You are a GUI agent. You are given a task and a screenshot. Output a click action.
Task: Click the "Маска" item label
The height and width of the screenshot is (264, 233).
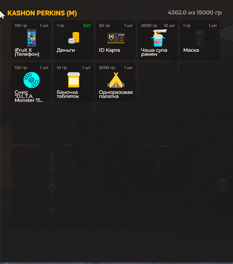191,50
